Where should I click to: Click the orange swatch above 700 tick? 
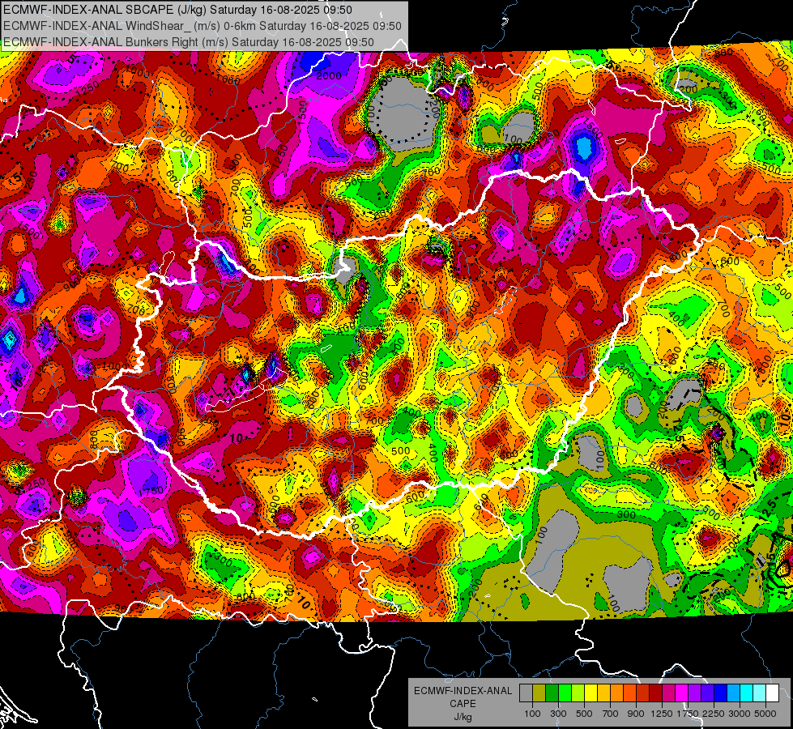pyautogui.click(x=616, y=693)
